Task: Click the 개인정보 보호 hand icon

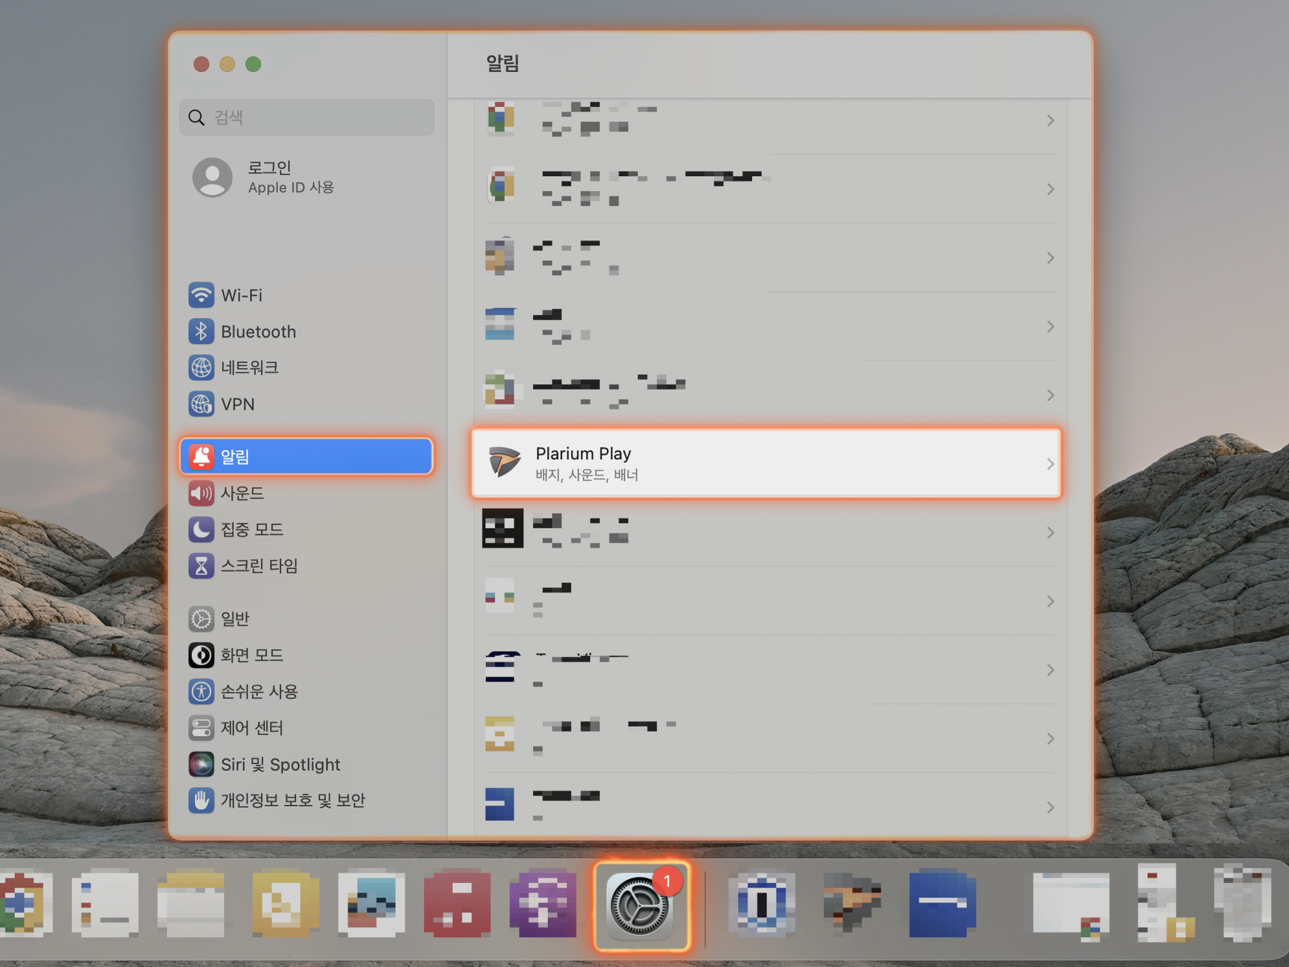Action: click(201, 801)
